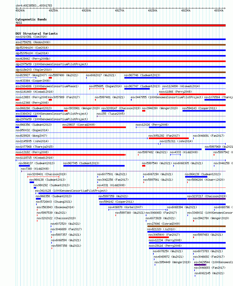Open nsv3209401 (Chaisson2019) label

click(47, 174)
